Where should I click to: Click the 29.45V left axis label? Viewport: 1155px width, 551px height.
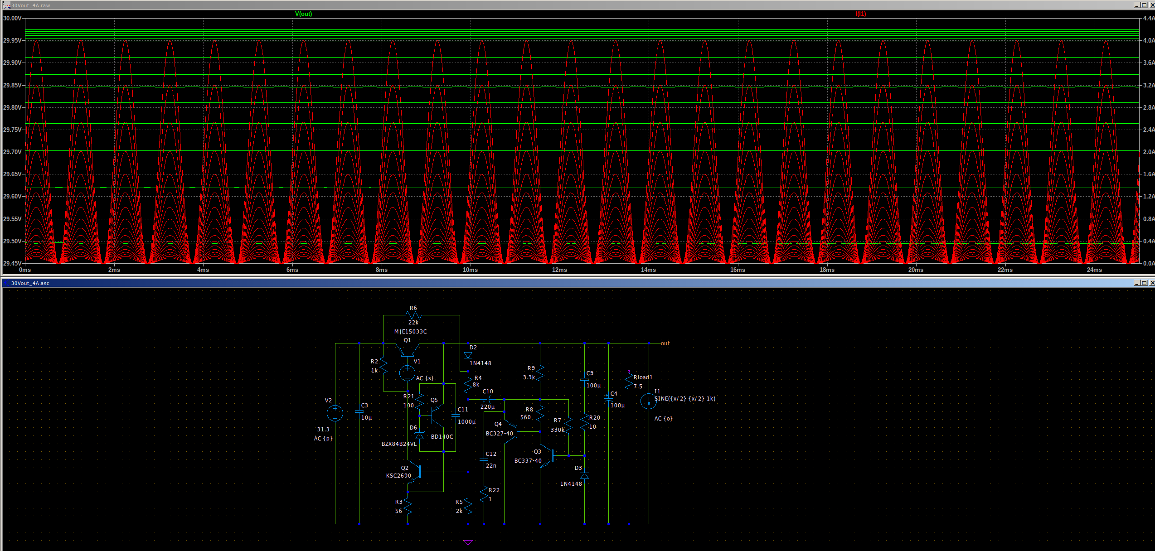point(12,263)
